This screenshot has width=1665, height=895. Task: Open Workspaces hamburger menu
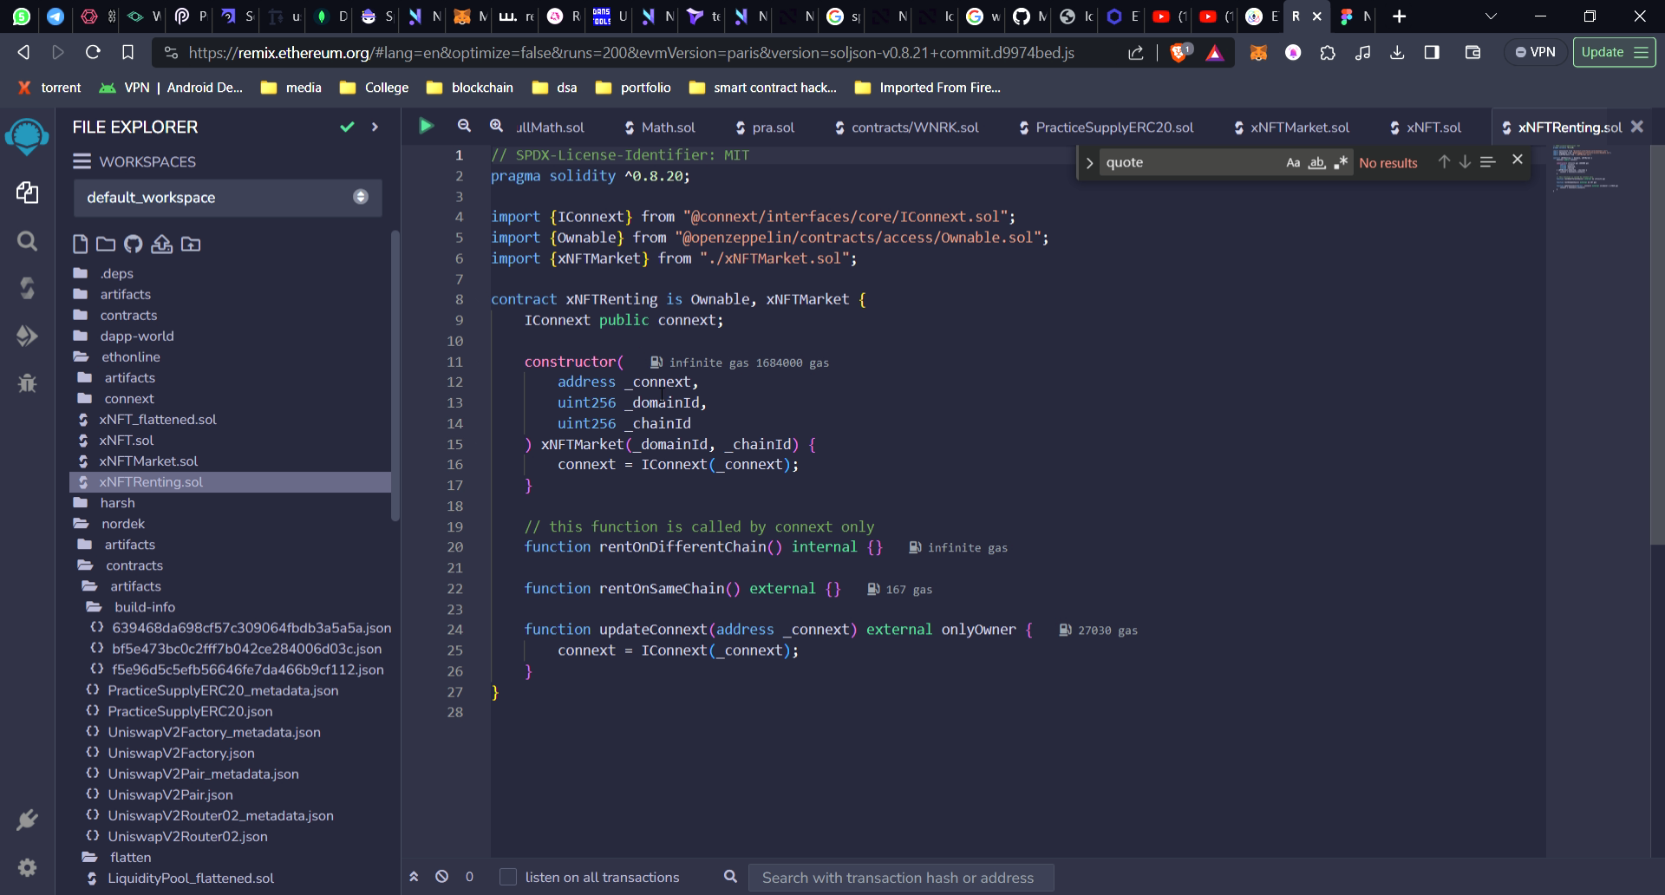[82, 161]
